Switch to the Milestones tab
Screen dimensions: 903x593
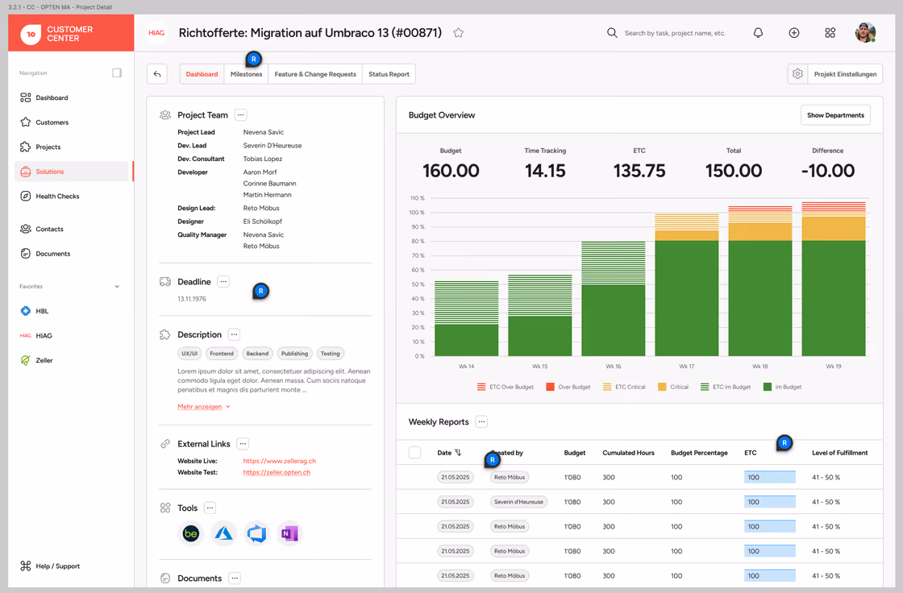point(246,74)
